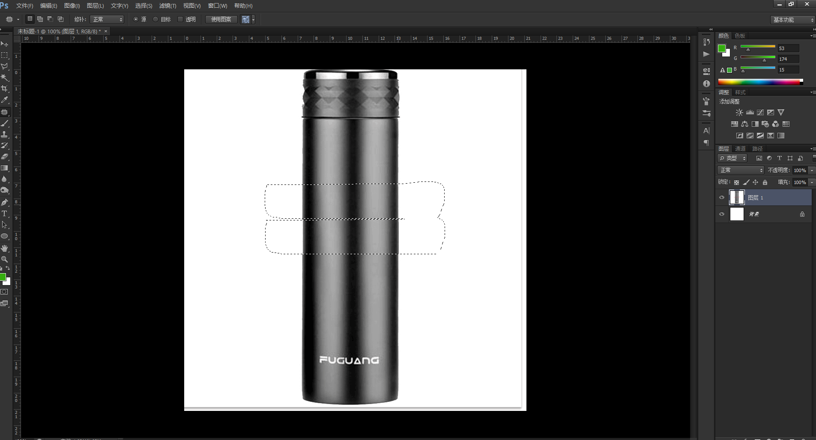The image size is (816, 440).
Task: Add a Curves adjustment
Action: coord(760,112)
